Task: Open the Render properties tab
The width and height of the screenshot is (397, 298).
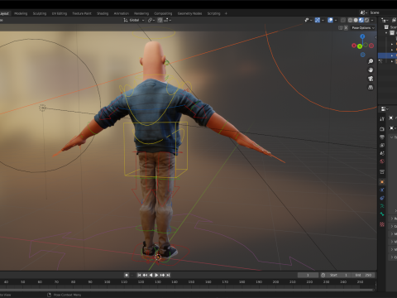Action: pyautogui.click(x=382, y=129)
